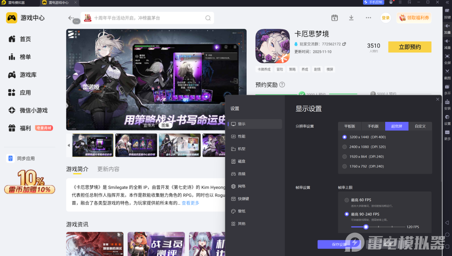Screen dimensions: 452x256
Task: Open 微信小游戏 mini games
Action: (28, 110)
